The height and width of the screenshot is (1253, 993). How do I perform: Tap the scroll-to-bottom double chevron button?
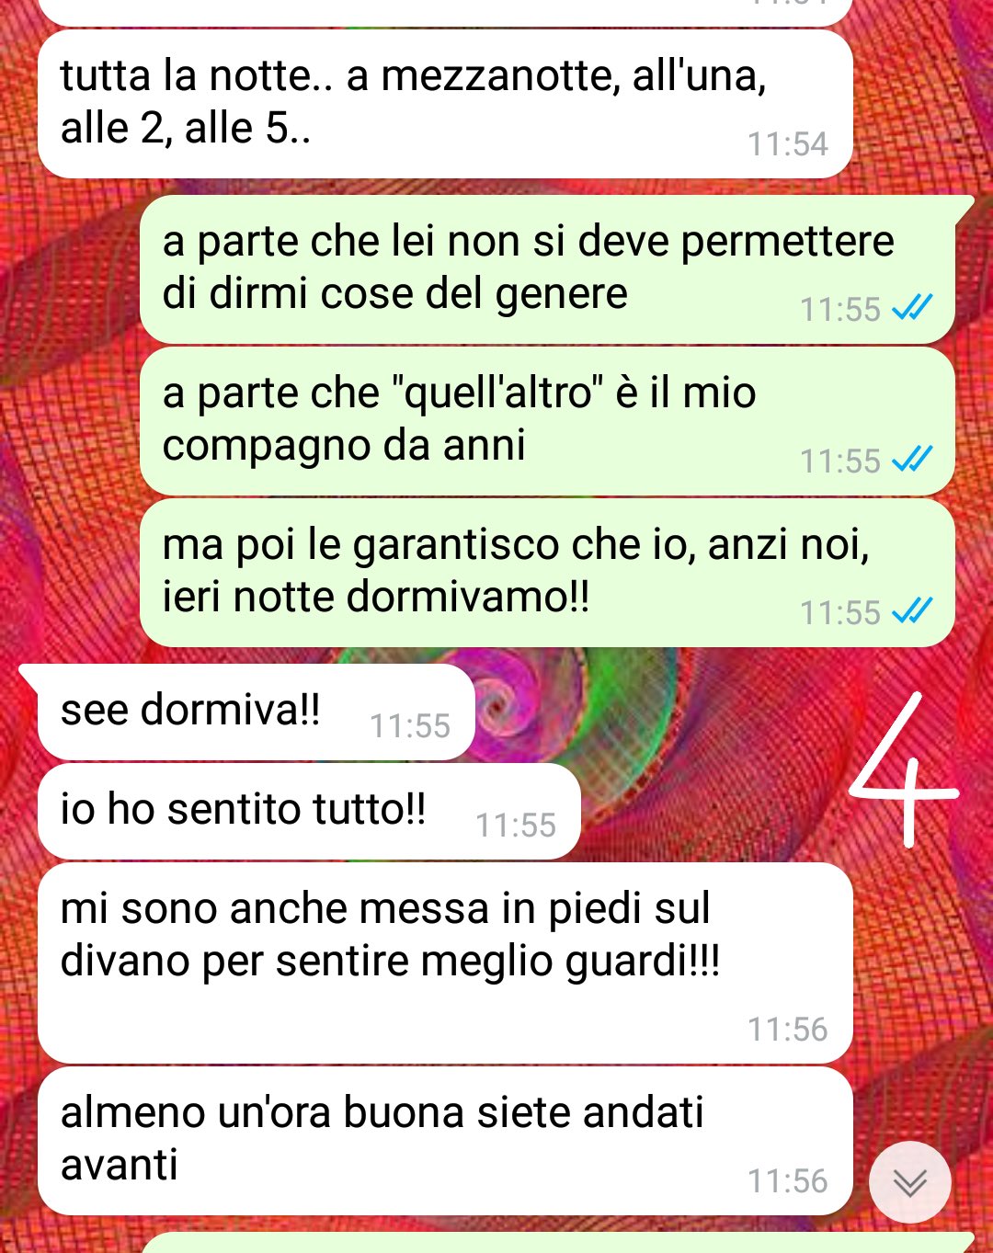[x=909, y=1182]
